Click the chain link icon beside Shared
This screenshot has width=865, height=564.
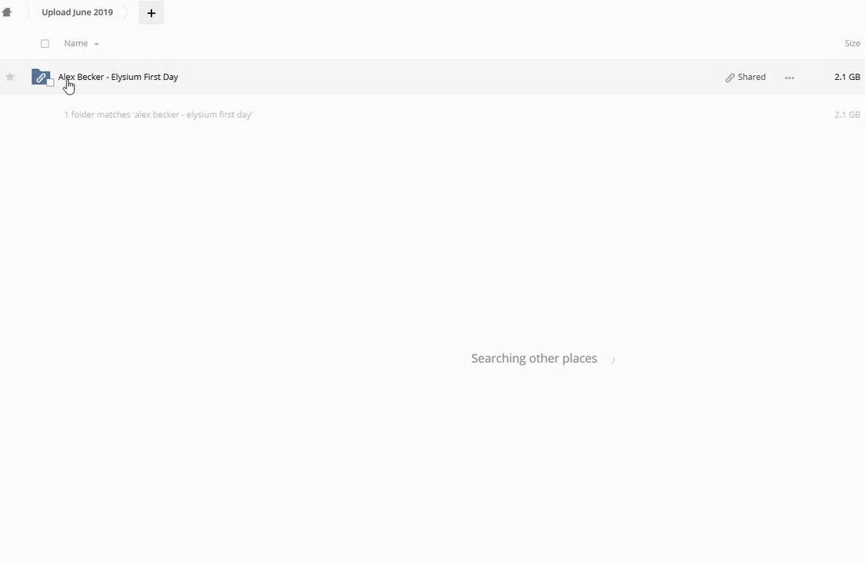click(x=730, y=78)
